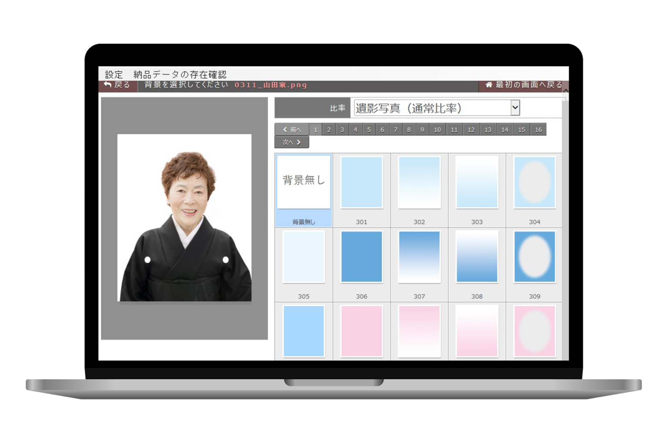Select oval vignette background 304
The width and height of the screenshot is (668, 445).
[534, 183]
